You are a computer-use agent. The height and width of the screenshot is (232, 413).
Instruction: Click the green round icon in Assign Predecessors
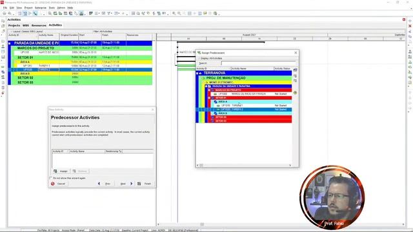pyautogui.click(x=296, y=93)
